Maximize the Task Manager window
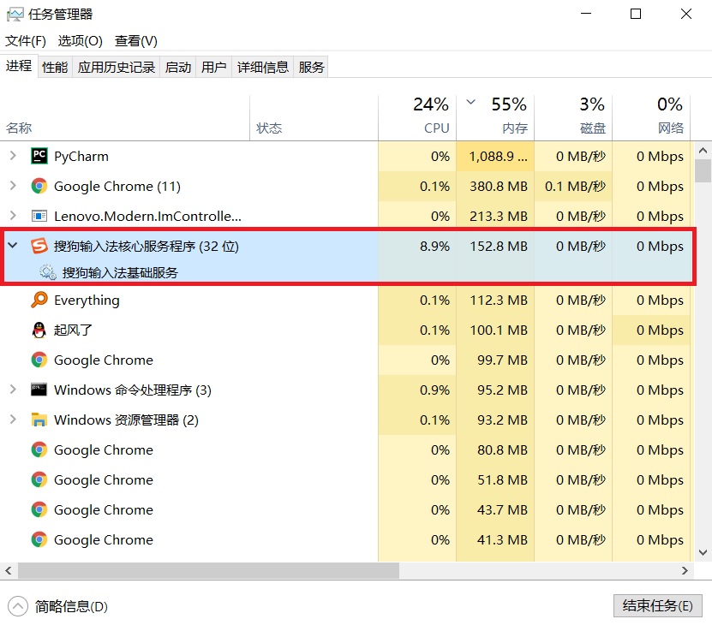Image resolution: width=712 pixels, height=631 pixels. coord(636,14)
